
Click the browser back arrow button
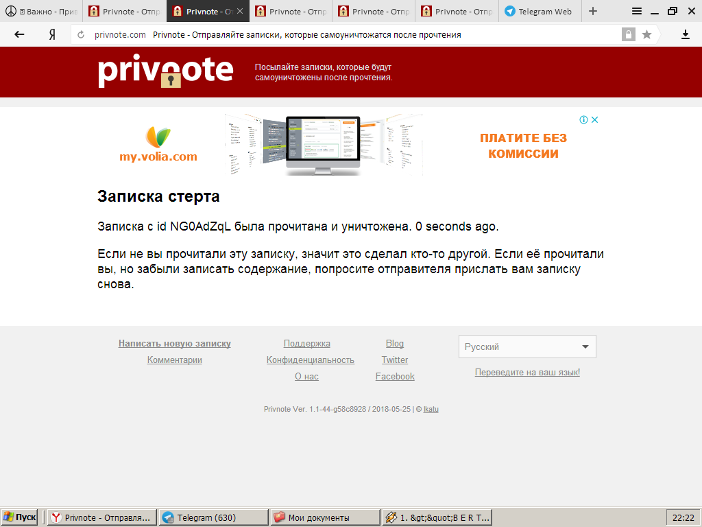click(19, 34)
